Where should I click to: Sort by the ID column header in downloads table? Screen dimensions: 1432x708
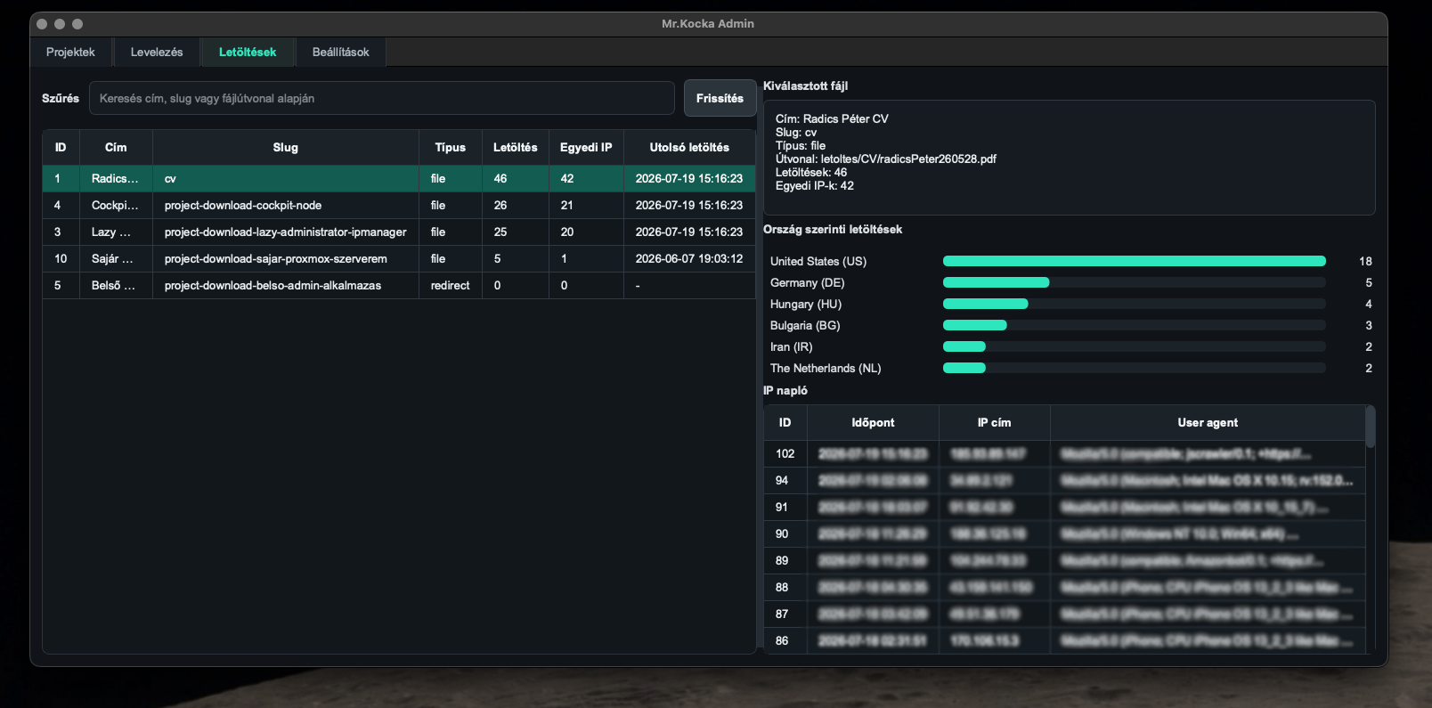[x=61, y=148]
